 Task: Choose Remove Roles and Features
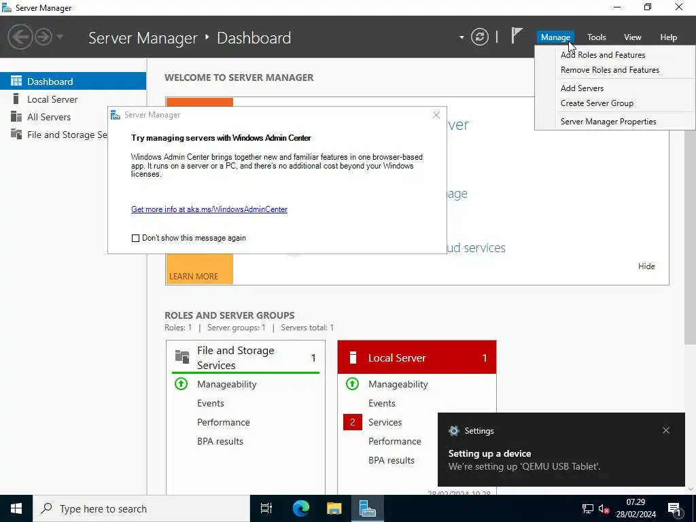pyautogui.click(x=614, y=70)
